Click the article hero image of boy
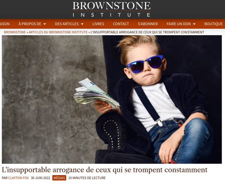Image resolution: width=225 pixels, height=184 pixels. 112,99
